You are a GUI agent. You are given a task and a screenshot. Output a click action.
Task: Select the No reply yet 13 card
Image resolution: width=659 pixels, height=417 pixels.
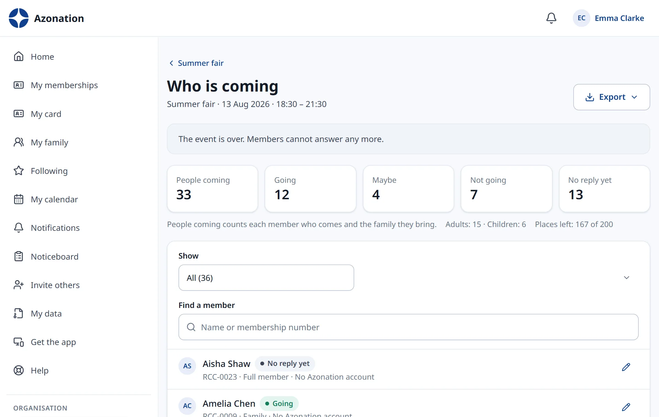604,189
